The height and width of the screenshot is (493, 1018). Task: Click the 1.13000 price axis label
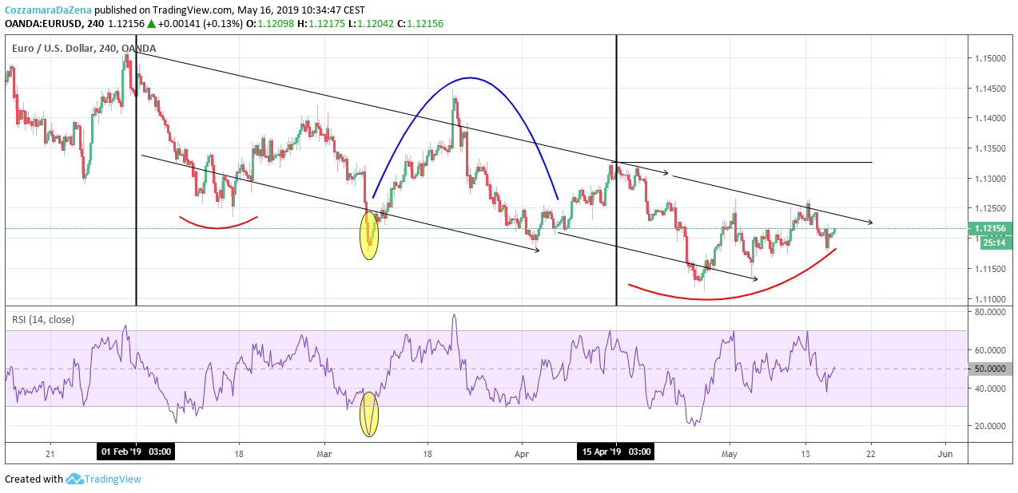(988, 179)
